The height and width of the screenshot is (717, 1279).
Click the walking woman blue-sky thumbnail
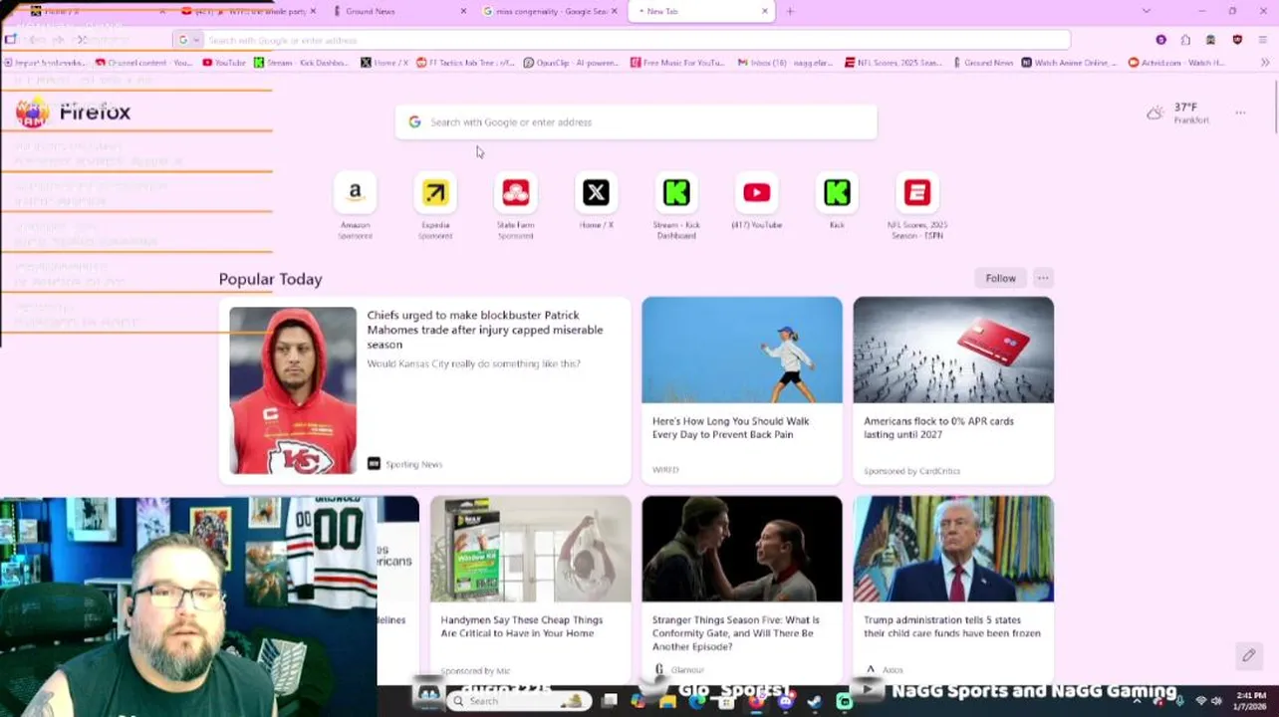742,350
